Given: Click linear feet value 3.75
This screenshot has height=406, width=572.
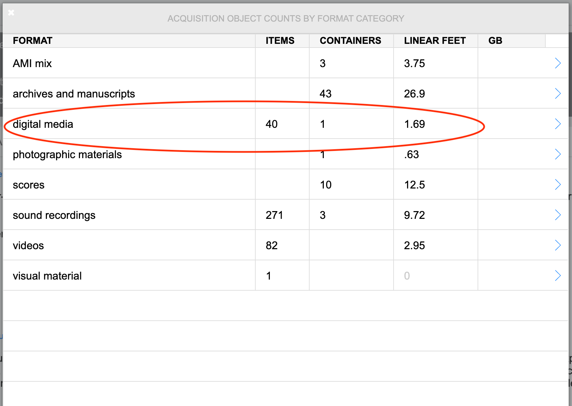Looking at the screenshot, I should [414, 63].
